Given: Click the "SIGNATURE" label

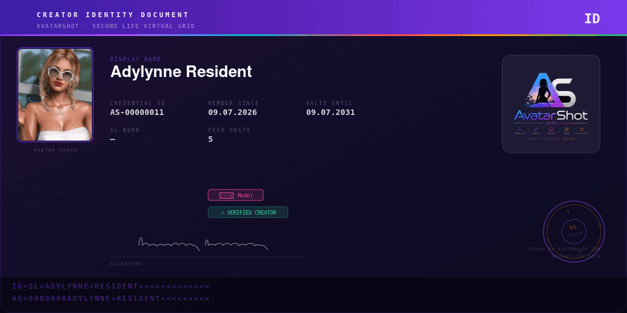Looking at the screenshot, I should click(126, 264).
